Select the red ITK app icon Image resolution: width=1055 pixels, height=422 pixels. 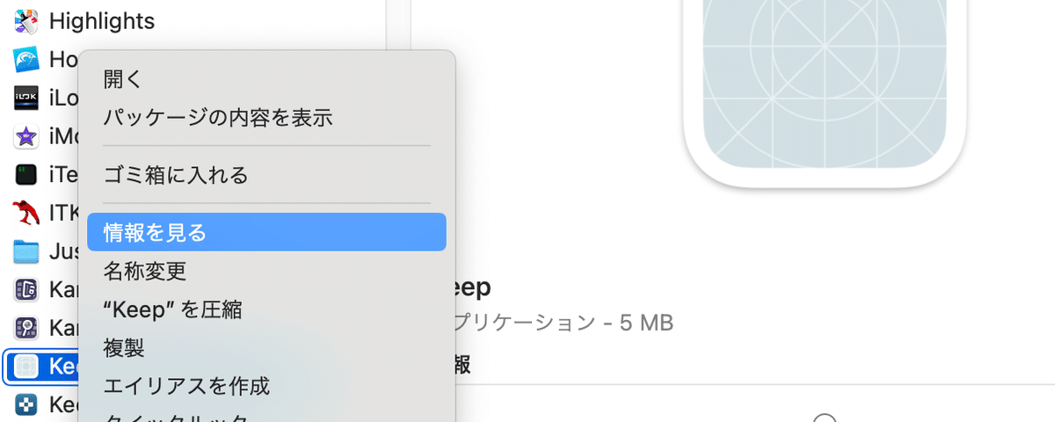[x=26, y=213]
